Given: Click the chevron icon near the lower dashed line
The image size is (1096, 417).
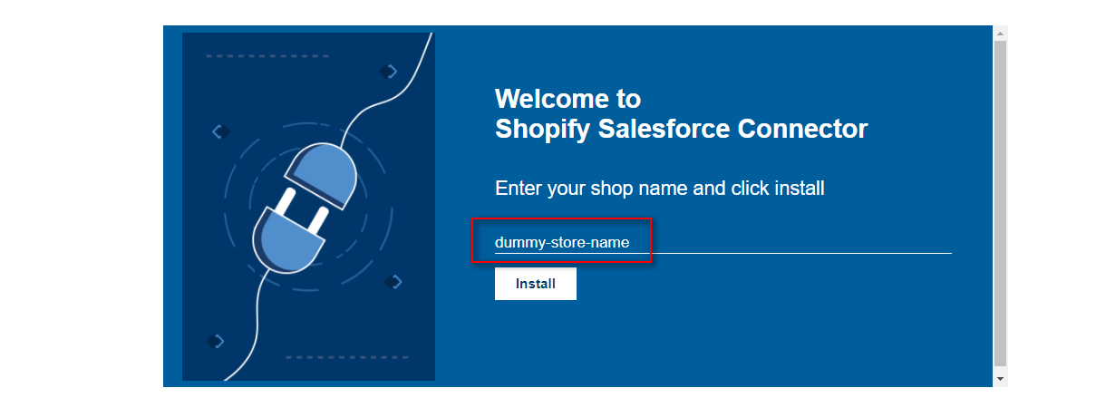Looking at the screenshot, I should (x=215, y=341).
